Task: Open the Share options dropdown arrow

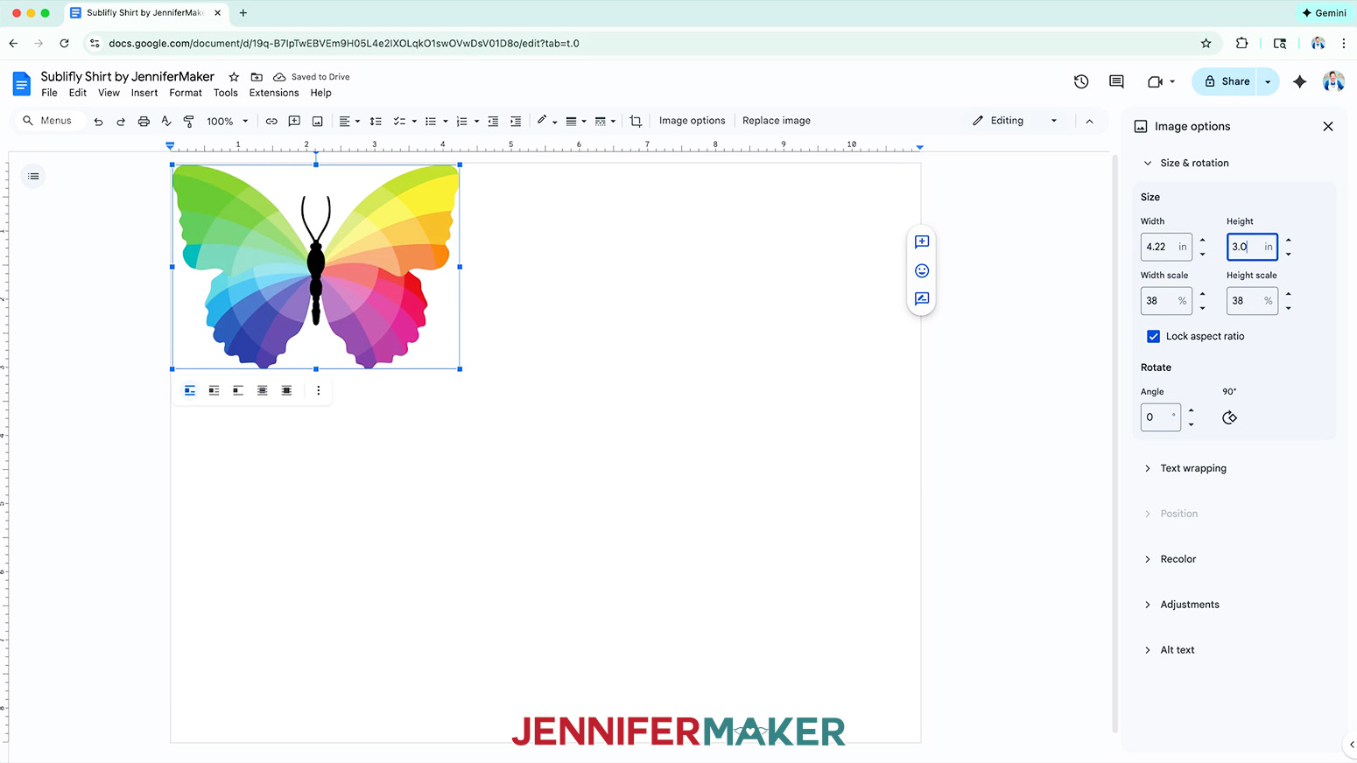Action: point(1268,81)
